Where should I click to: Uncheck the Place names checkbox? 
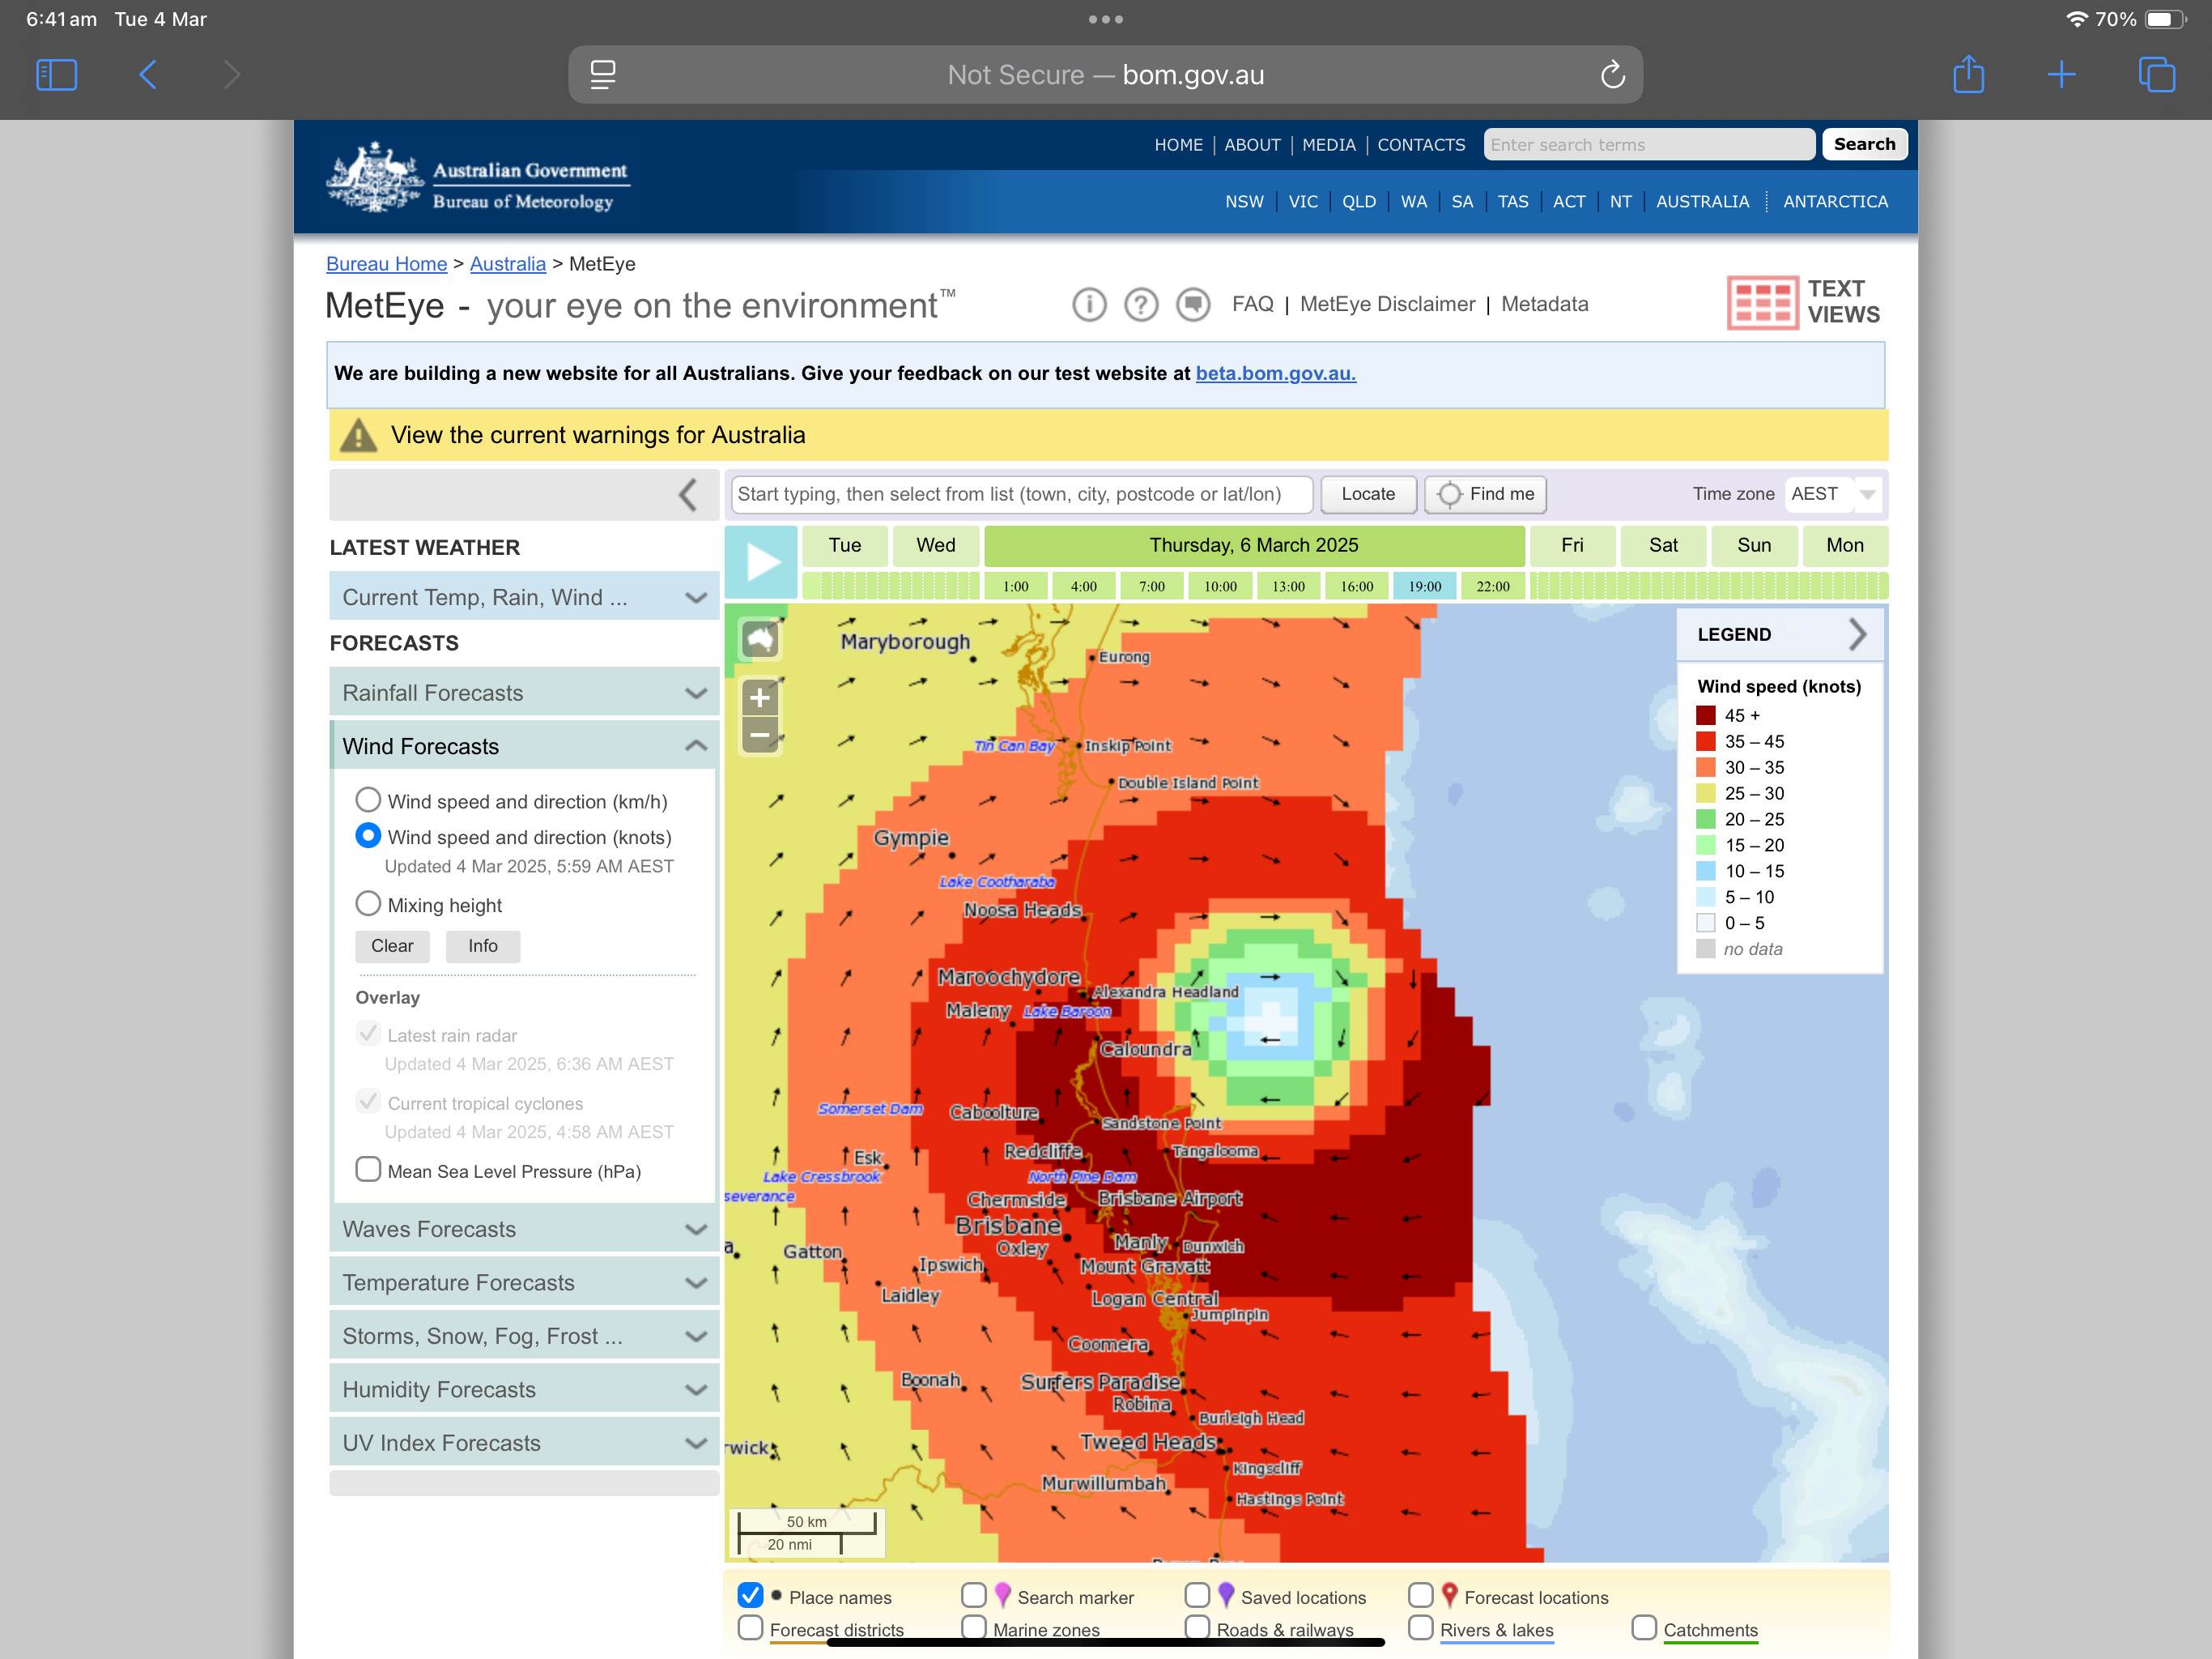pyautogui.click(x=750, y=1595)
